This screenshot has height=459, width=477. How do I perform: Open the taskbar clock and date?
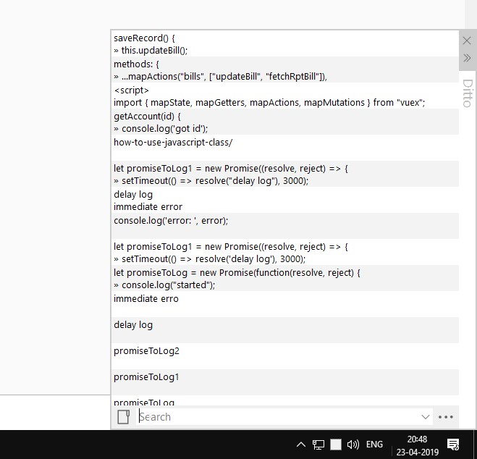[x=416, y=445]
